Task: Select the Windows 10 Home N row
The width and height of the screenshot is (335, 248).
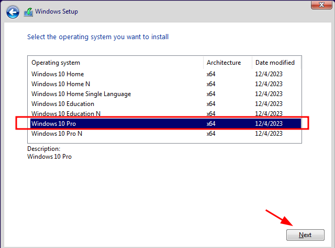Action: pos(164,84)
